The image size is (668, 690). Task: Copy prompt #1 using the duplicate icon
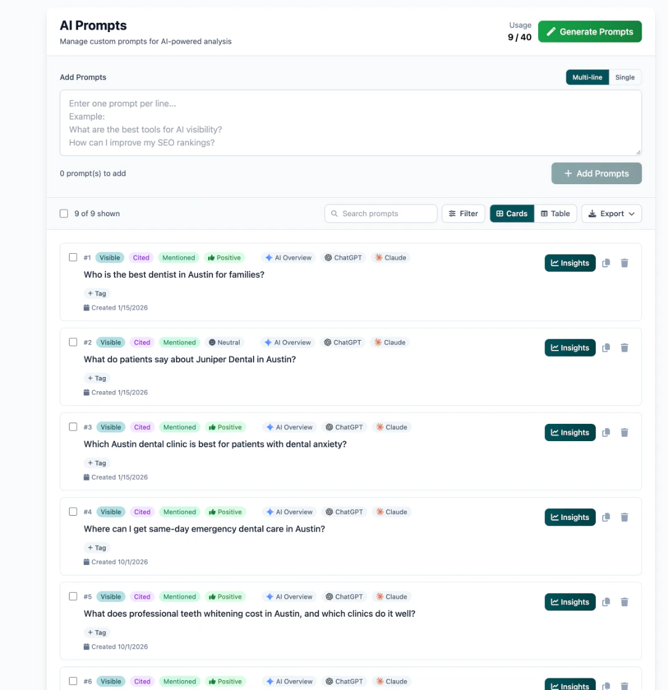pos(606,262)
